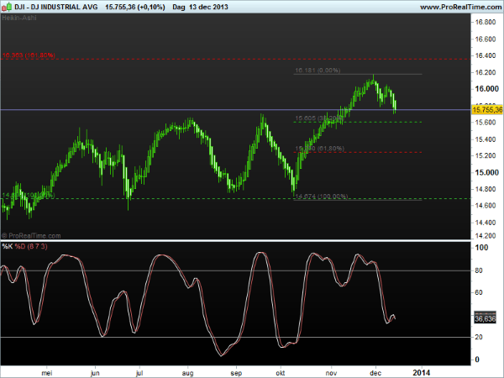504x378 pixels.
Task: Click the 16.181 (0,00%) Fibonacci label
Action: (318, 70)
